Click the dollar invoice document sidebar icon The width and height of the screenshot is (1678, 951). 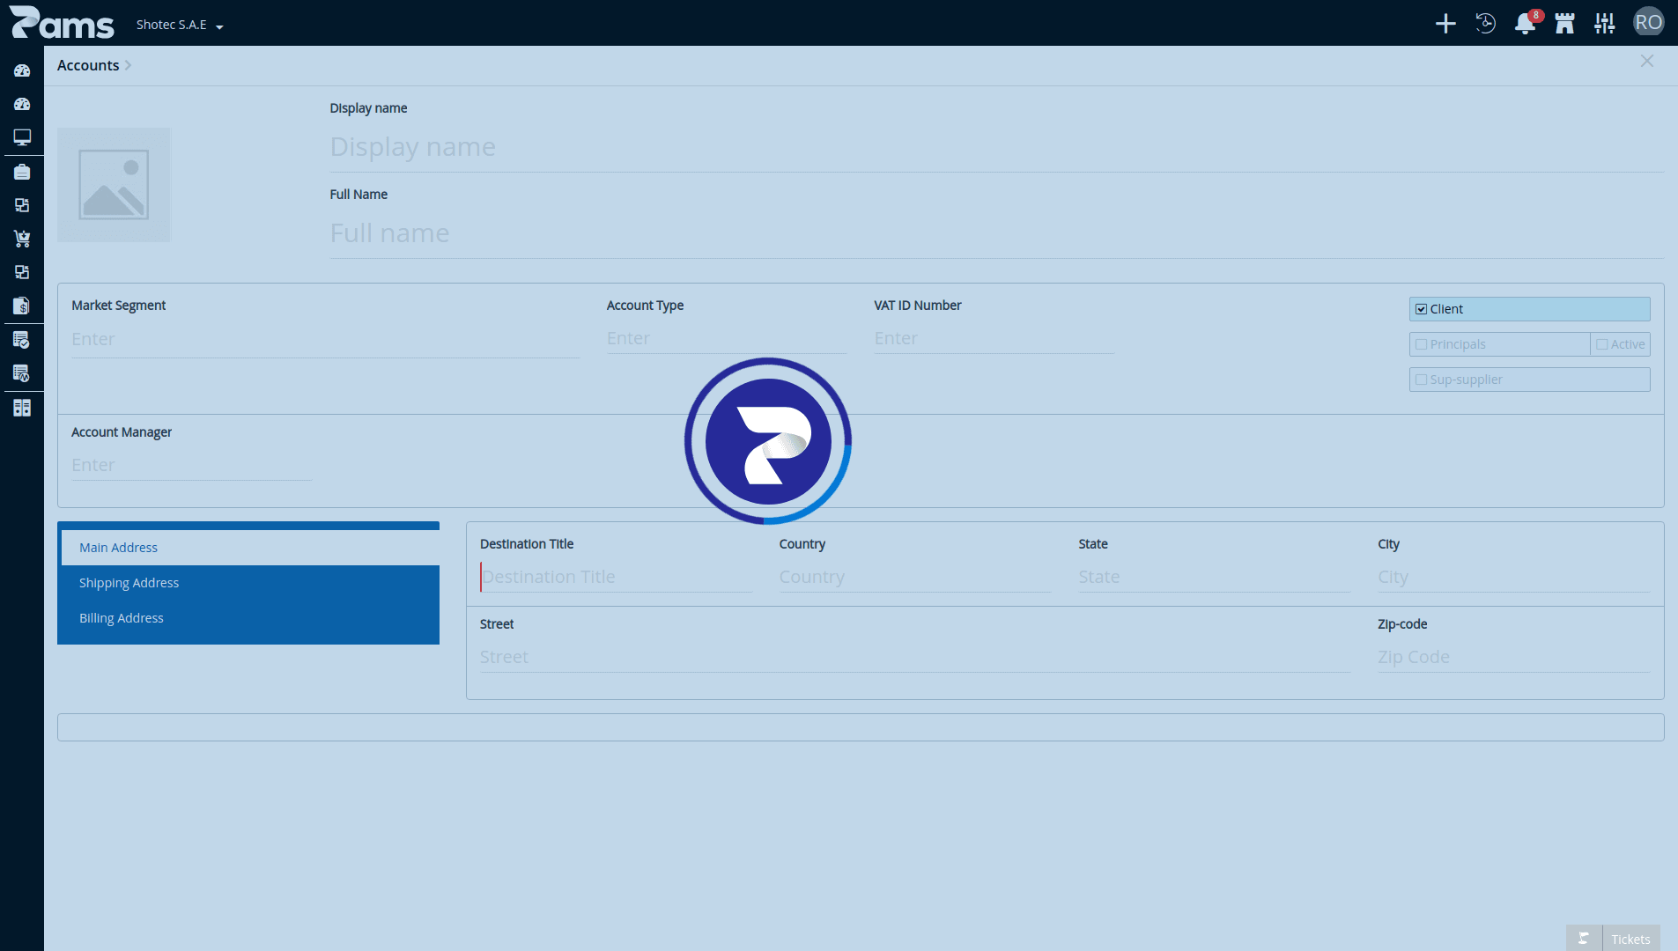(22, 306)
